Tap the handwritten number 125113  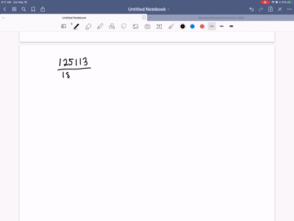(x=73, y=62)
